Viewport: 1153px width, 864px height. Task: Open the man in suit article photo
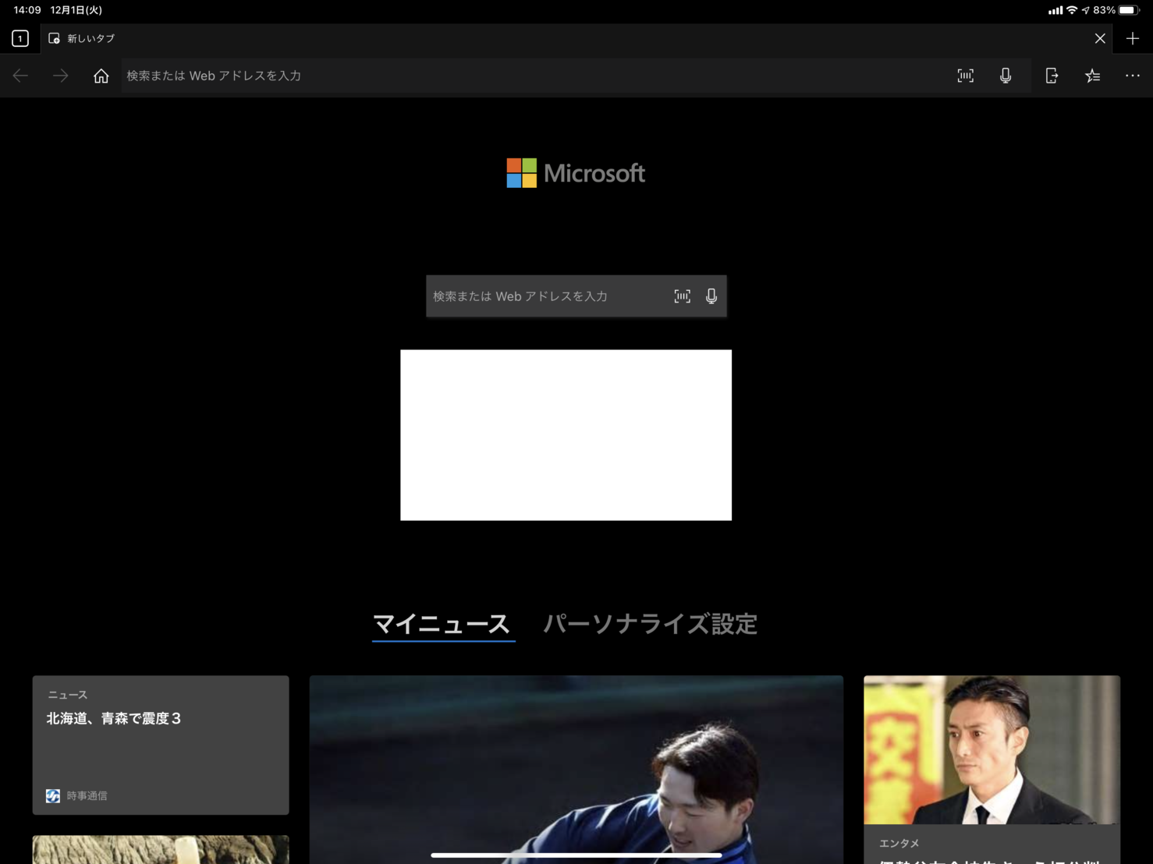coord(992,749)
